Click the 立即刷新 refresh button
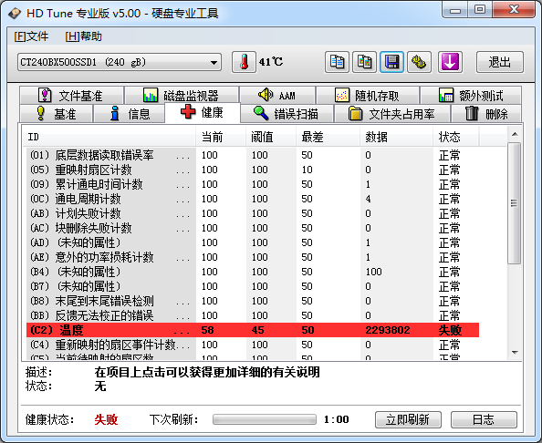Viewport: 542px width, 443px height. (x=408, y=419)
